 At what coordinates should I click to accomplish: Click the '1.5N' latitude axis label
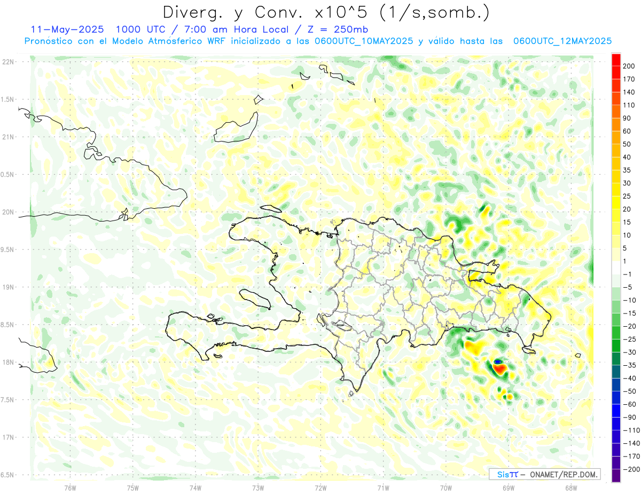pyautogui.click(x=7, y=99)
